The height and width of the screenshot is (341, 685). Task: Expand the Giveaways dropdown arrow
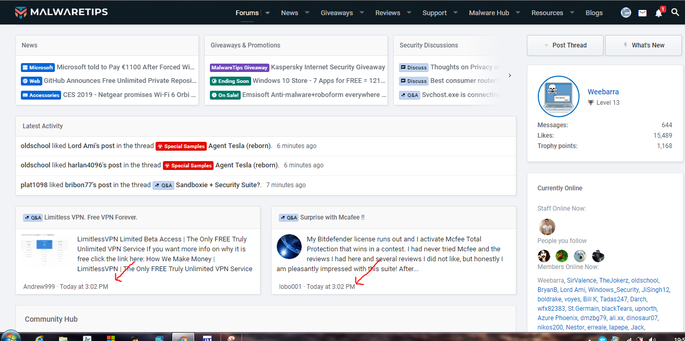coord(362,13)
